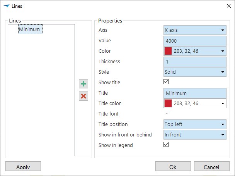Click the Cancel button
Image resolution: width=235 pixels, height=176 pixels.
pos(211,167)
